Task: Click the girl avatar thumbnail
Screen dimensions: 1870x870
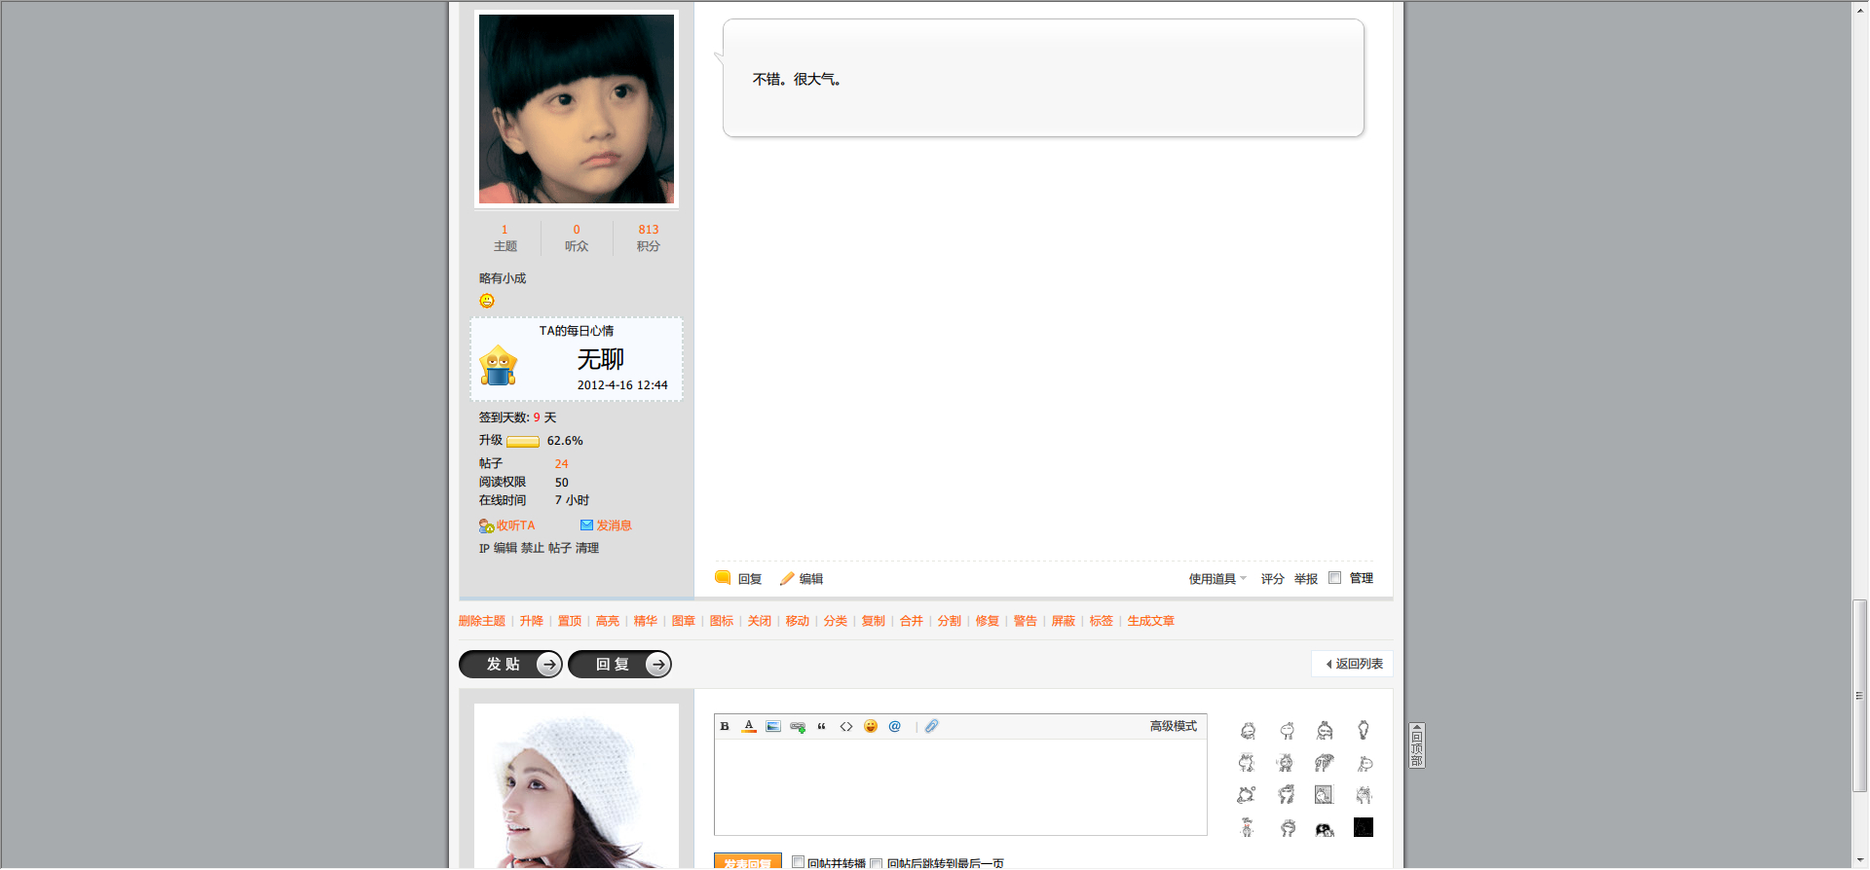Action: pos(577,109)
